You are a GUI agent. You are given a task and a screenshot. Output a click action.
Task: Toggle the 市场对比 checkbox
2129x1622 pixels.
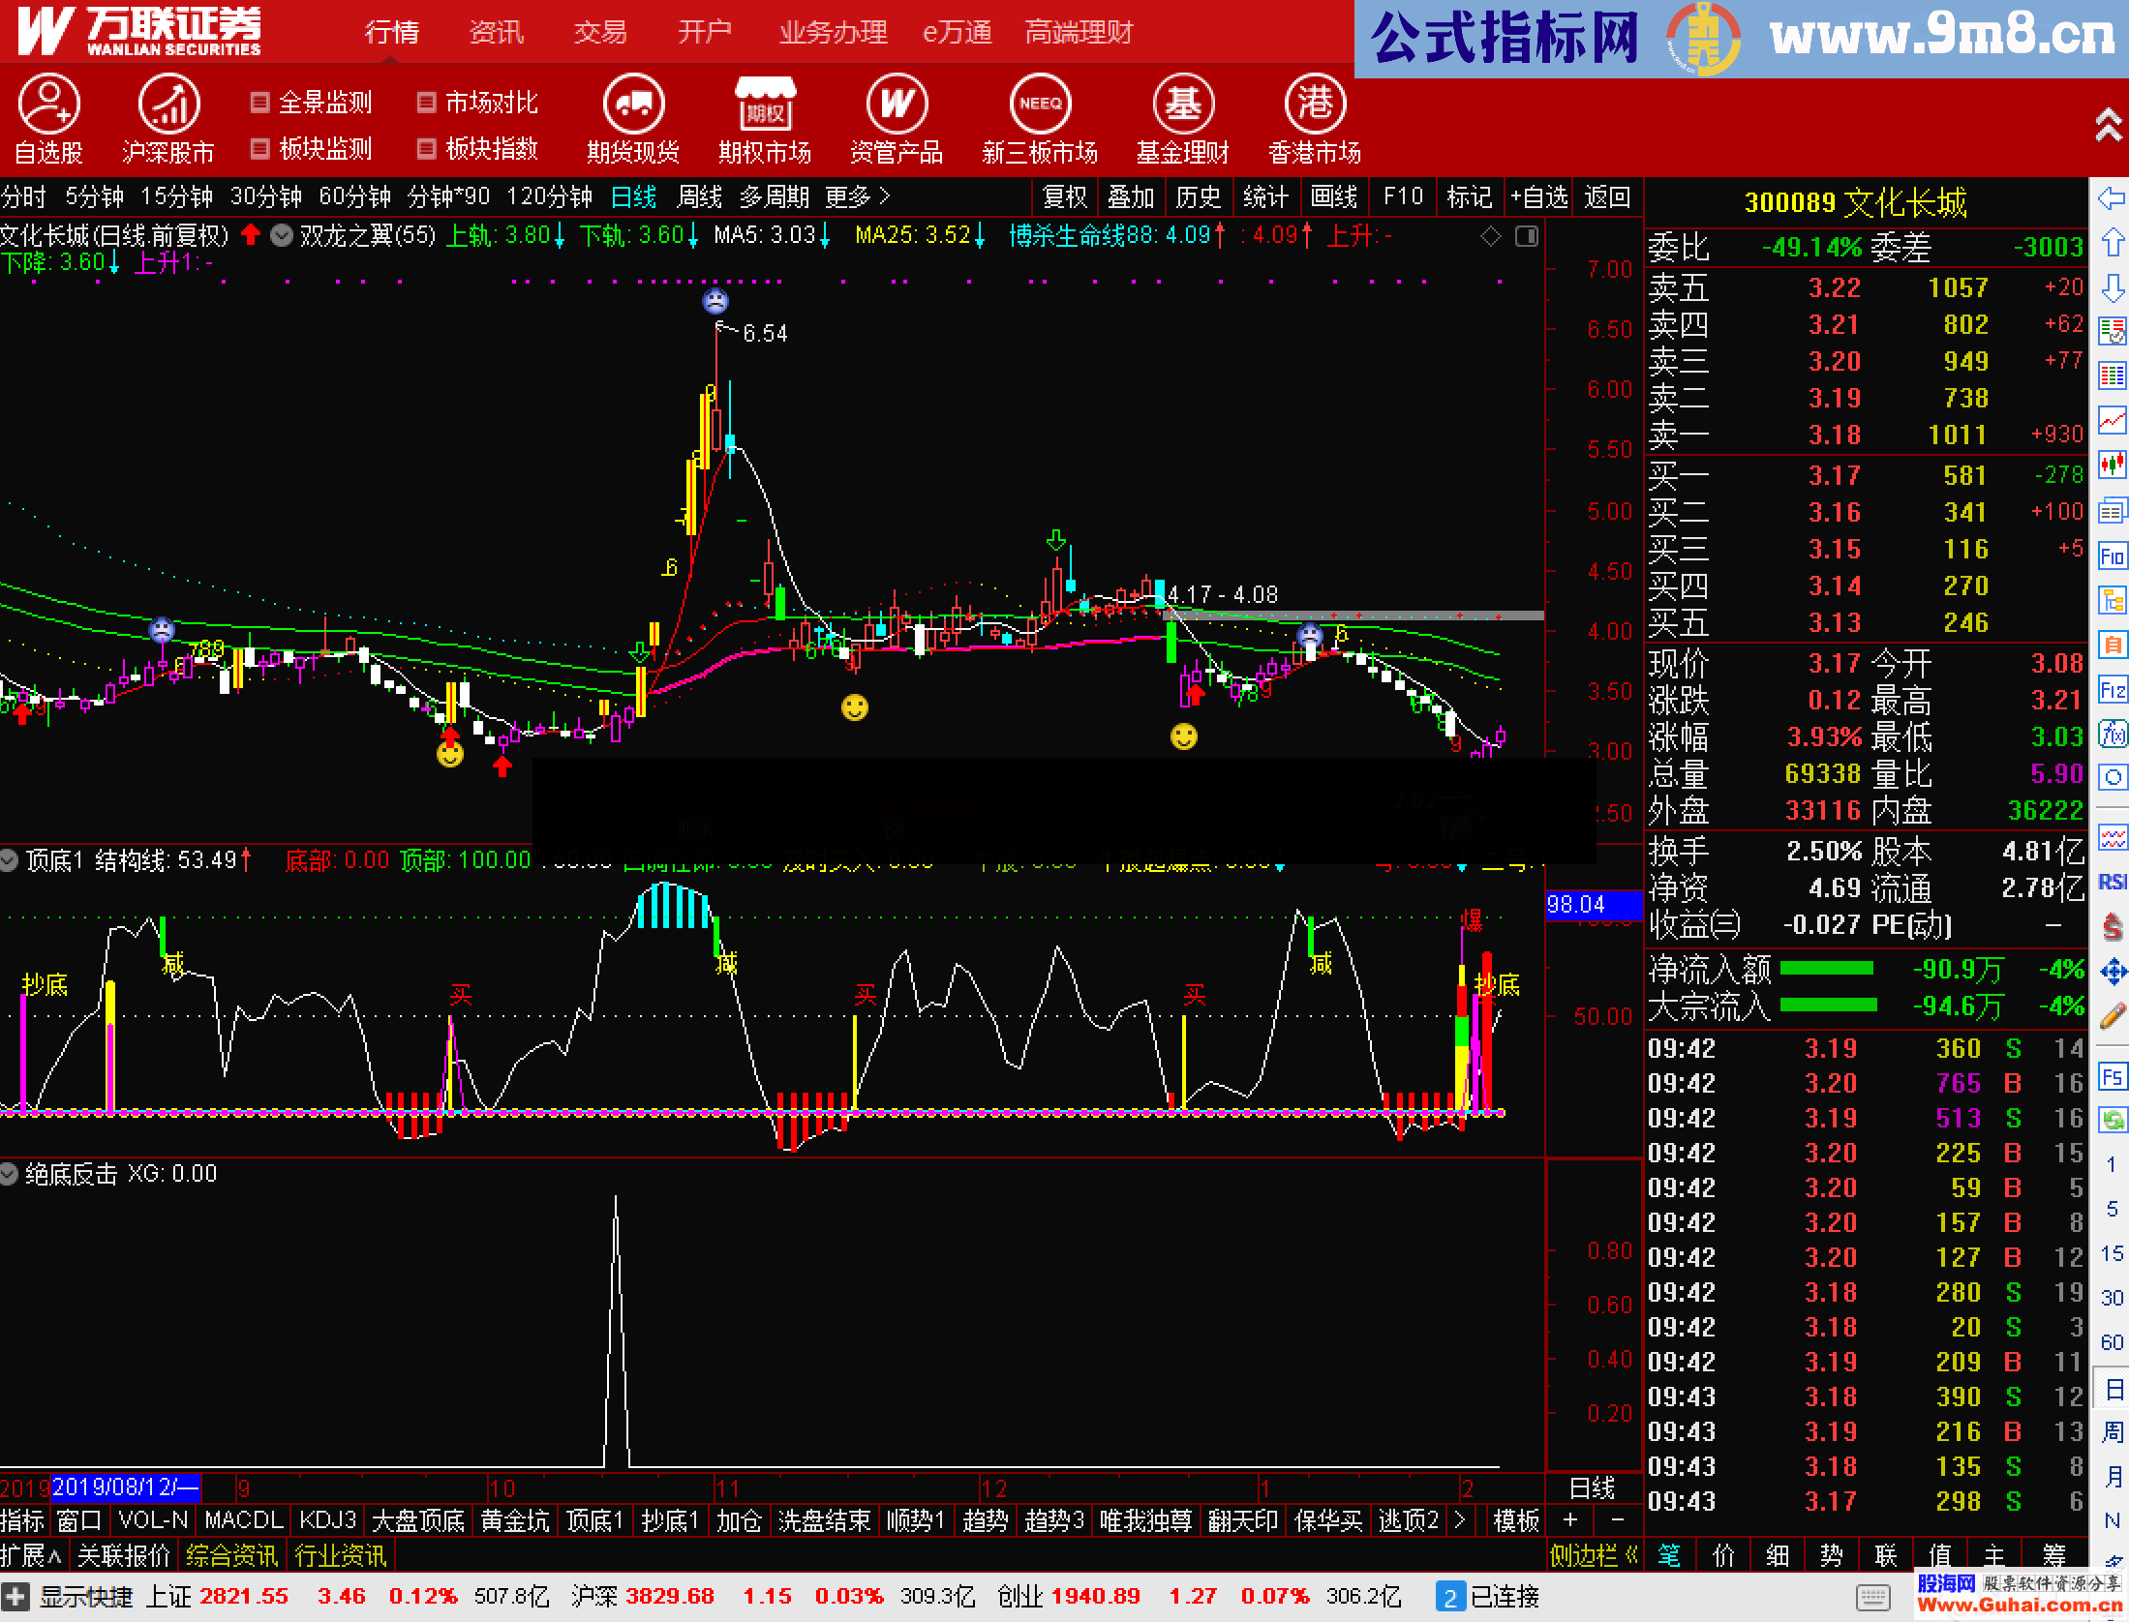pos(426,103)
